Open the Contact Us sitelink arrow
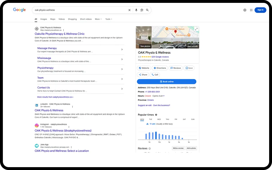 click(x=122, y=89)
